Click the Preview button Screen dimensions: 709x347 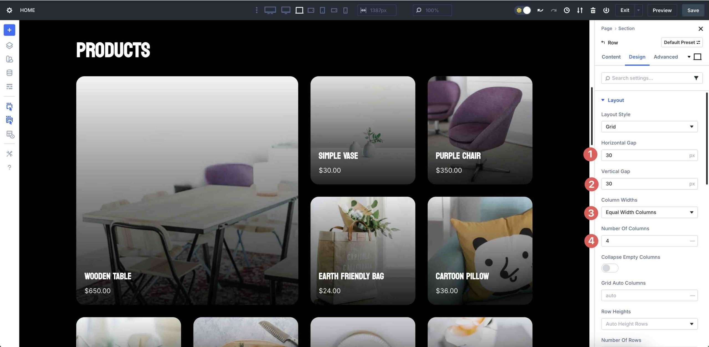click(x=662, y=10)
